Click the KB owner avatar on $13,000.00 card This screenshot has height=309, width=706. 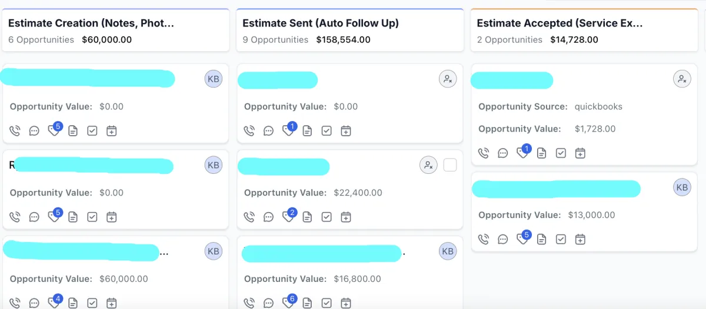point(682,187)
